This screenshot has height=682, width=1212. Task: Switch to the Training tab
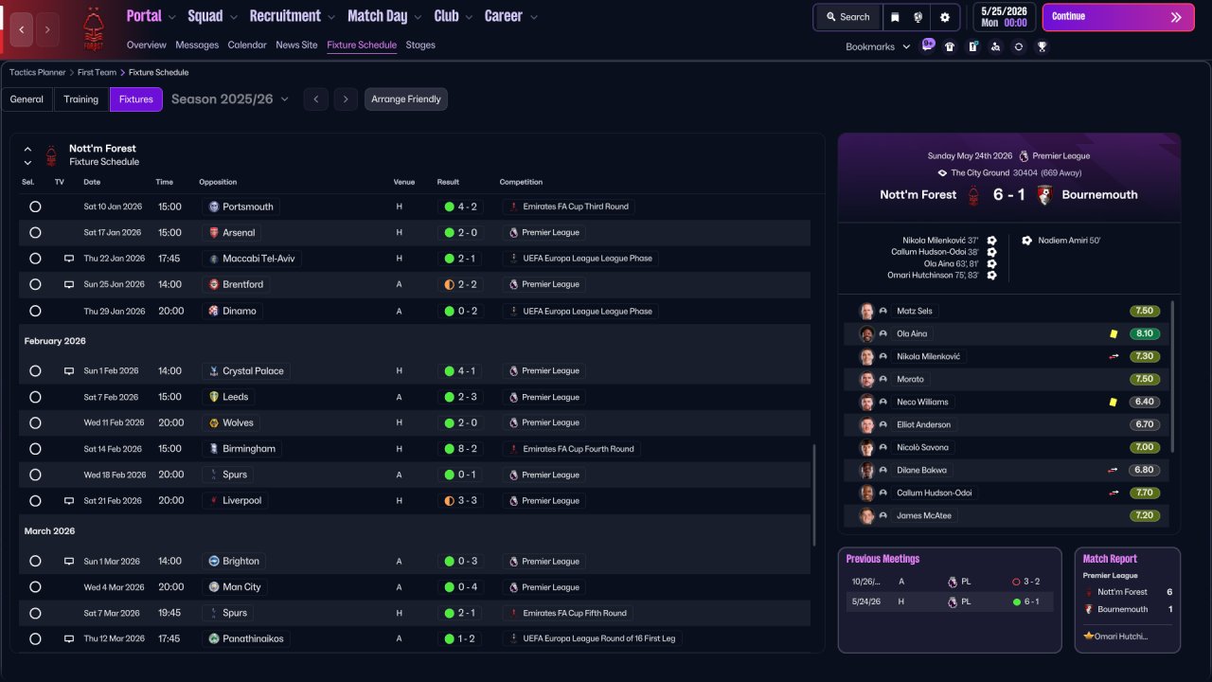pos(81,99)
